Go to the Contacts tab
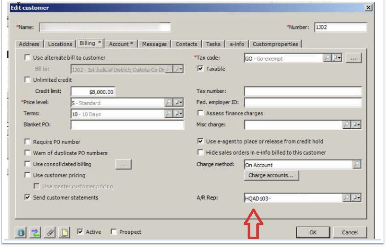 click(186, 44)
